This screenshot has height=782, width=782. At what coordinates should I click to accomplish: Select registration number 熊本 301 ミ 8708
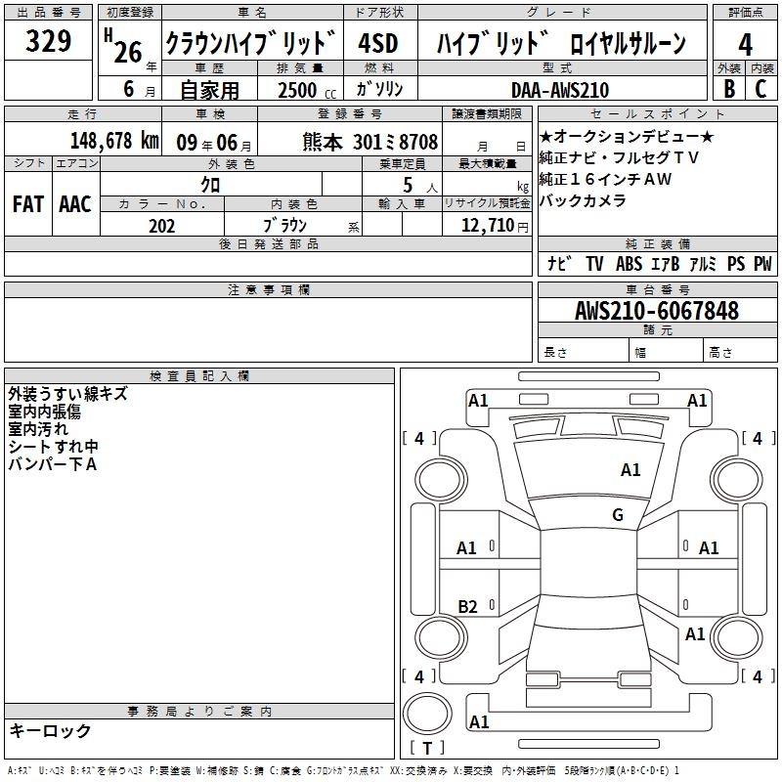370,142
